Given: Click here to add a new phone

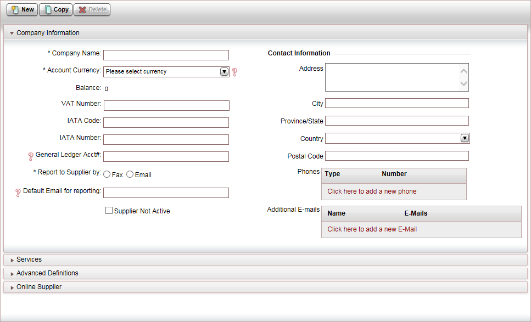Looking at the screenshot, I should 372,191.
